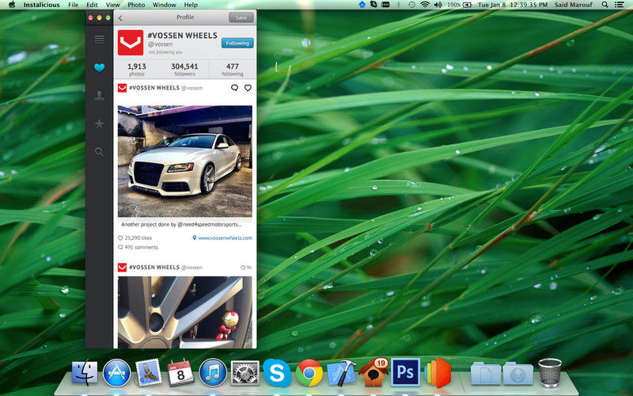This screenshot has width=633, height=396.
Task: Open Google Chrome from the Dock
Action: click(309, 372)
